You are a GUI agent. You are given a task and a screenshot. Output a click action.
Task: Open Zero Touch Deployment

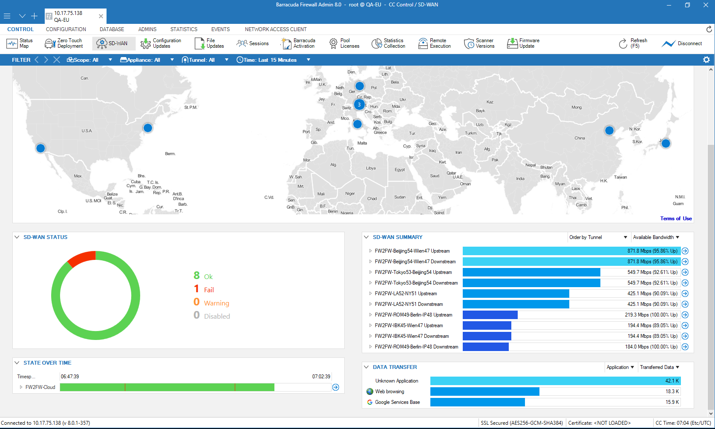pos(64,43)
